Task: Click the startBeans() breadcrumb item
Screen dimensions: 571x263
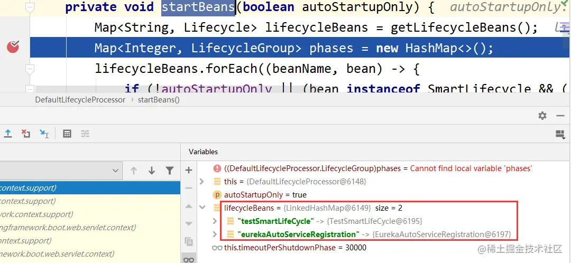Action: tap(159, 100)
